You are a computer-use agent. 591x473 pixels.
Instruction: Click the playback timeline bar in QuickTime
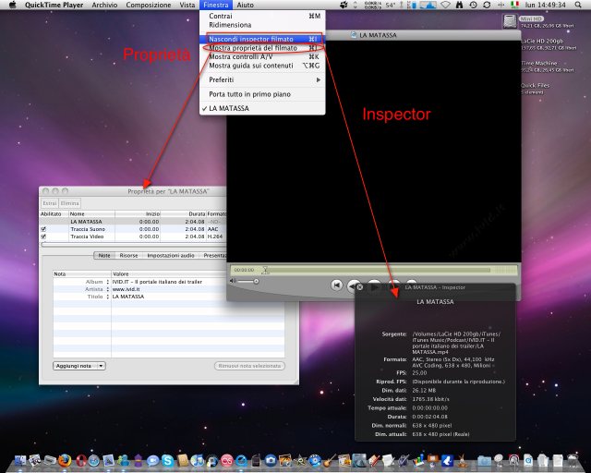click(x=377, y=270)
